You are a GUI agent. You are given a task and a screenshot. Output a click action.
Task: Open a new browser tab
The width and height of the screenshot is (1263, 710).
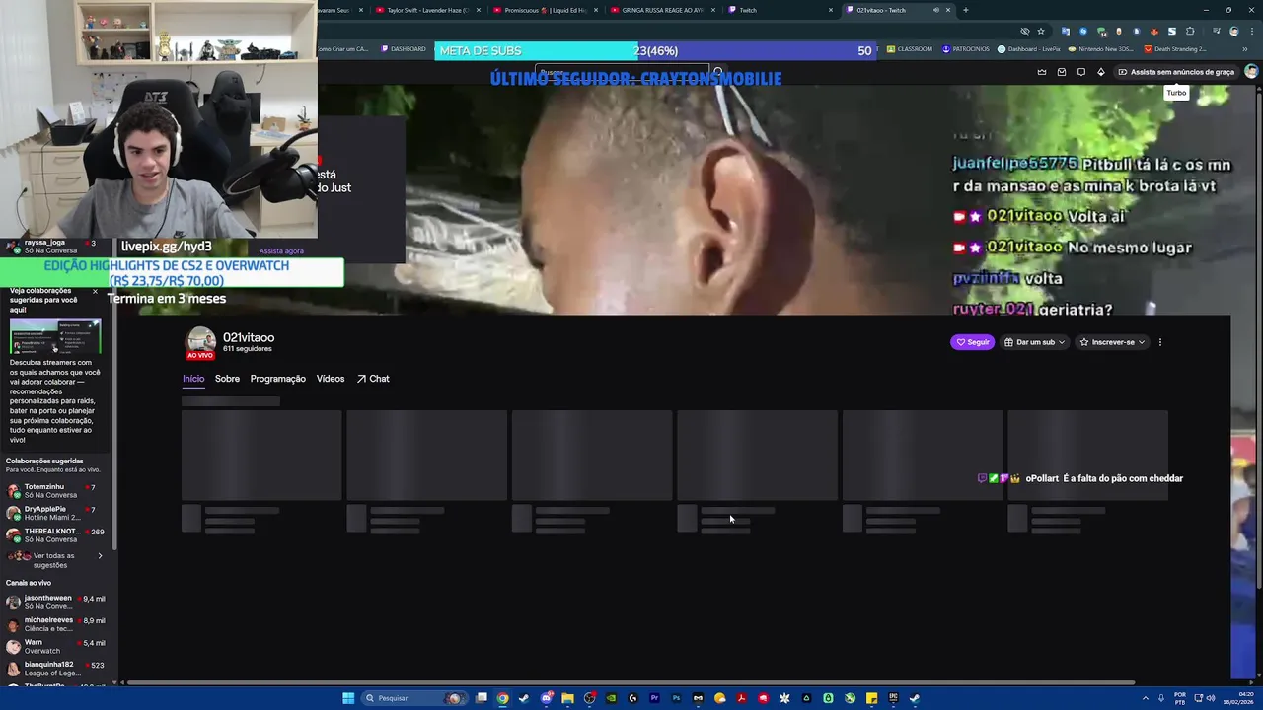[x=965, y=10]
